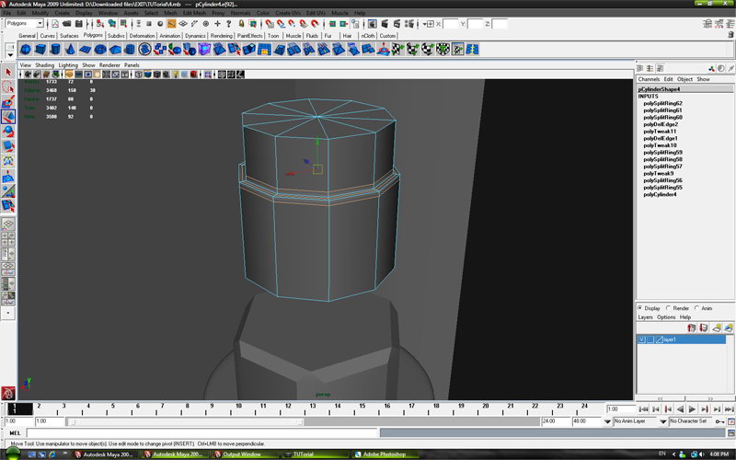Open the Shading panel menu
736x460 pixels.
[43, 65]
